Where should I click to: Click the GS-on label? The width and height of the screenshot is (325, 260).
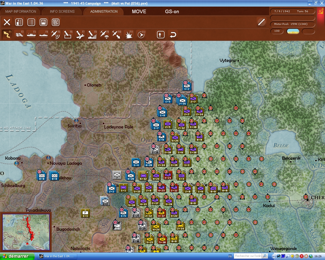(172, 11)
